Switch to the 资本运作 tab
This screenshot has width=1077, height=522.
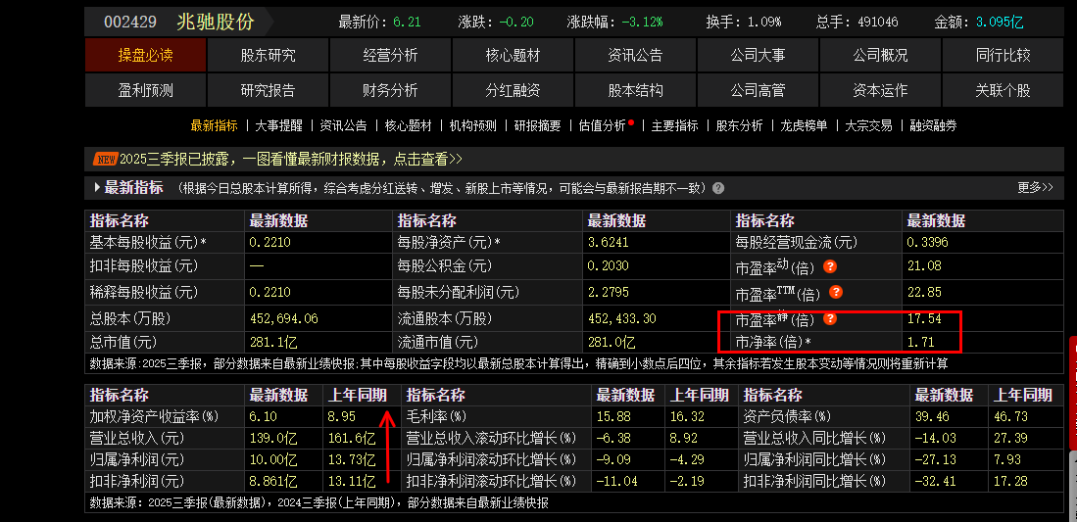(x=881, y=90)
